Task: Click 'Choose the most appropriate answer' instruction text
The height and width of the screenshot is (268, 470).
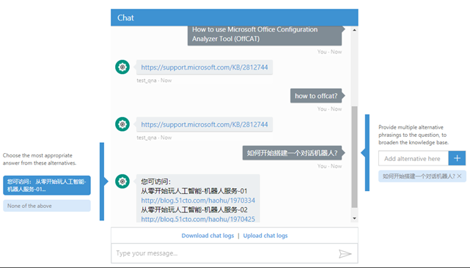Action: pos(40,160)
